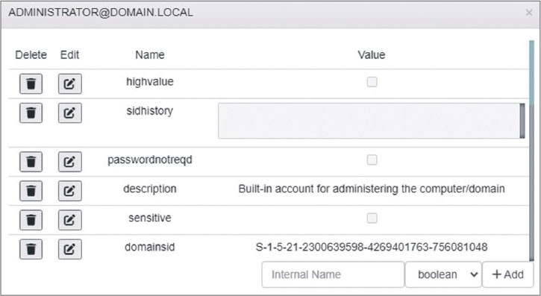Check the passwordnotreqd checkbox
Viewport: 541px width, 296px height.
tap(372, 160)
